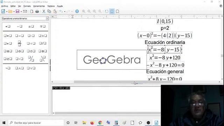Open the Archivo menu
Screen dimensions: 224x126
[x=5, y=6]
